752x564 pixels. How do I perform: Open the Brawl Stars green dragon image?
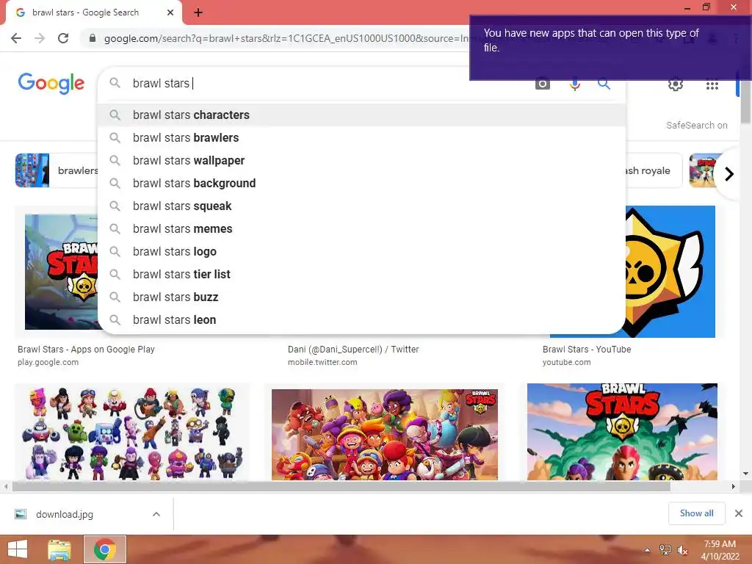tap(622, 432)
